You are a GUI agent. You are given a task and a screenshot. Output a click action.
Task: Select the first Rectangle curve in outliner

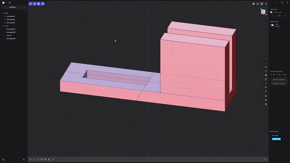(x=11, y=29)
